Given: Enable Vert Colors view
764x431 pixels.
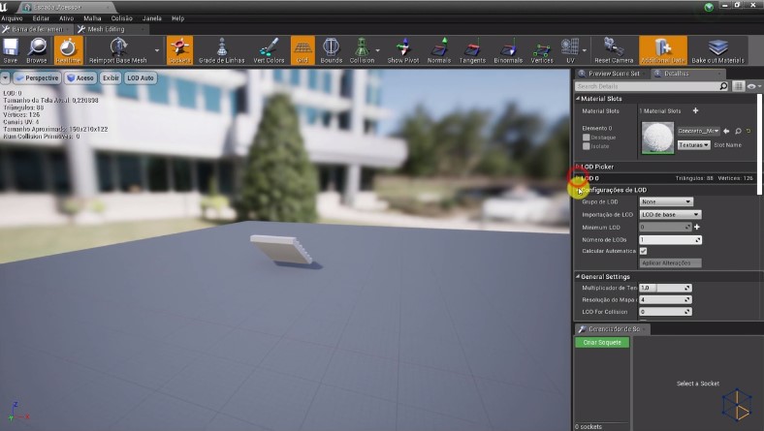Looking at the screenshot, I should point(269,50).
